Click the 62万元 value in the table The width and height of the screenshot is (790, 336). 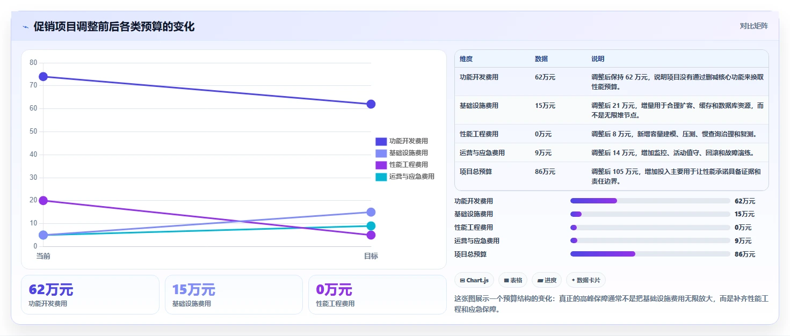[545, 77]
